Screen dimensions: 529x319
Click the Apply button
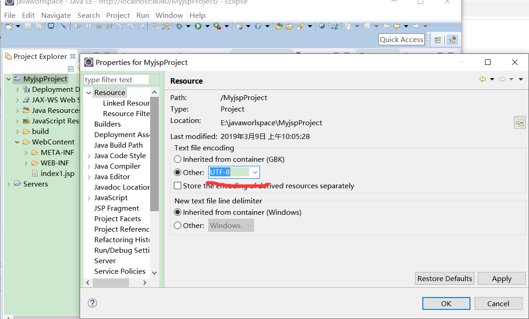click(502, 278)
